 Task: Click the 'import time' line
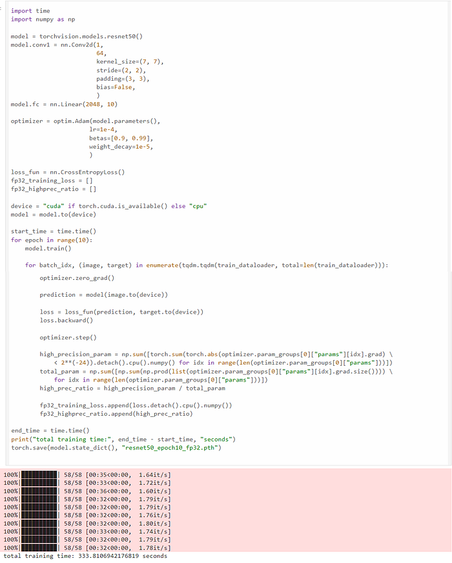click(x=30, y=11)
